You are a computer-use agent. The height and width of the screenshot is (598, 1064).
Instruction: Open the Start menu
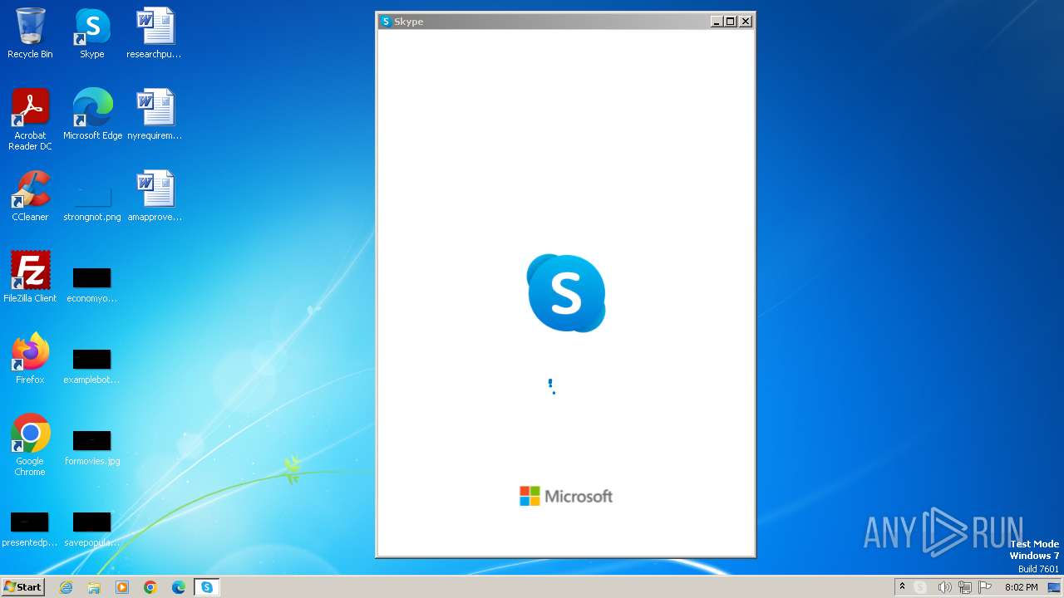[x=22, y=587]
